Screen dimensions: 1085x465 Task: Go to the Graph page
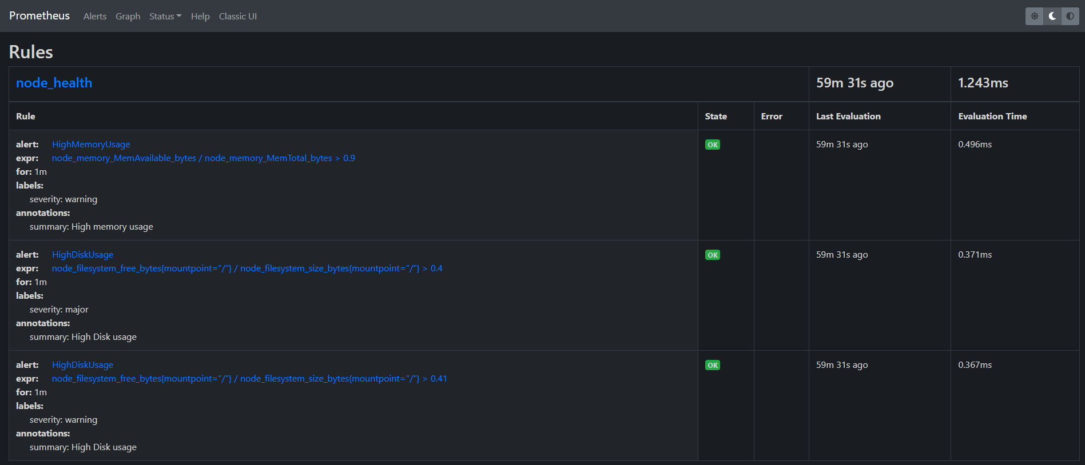[x=128, y=17]
